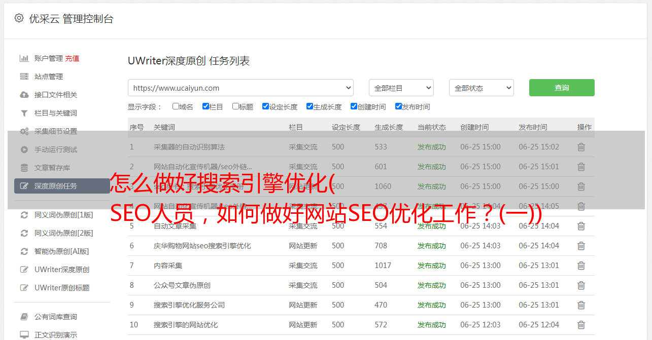The image size is (652, 340).
Task: Uncheck the 发布时间 field checkbox
Action: (x=398, y=106)
